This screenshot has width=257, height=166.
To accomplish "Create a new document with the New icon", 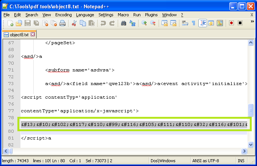I will 10,23.
